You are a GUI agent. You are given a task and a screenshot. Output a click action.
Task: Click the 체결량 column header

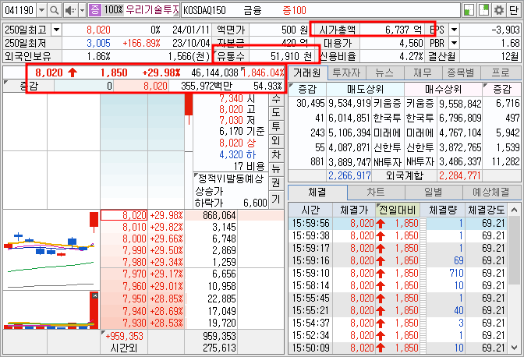pos(442,210)
